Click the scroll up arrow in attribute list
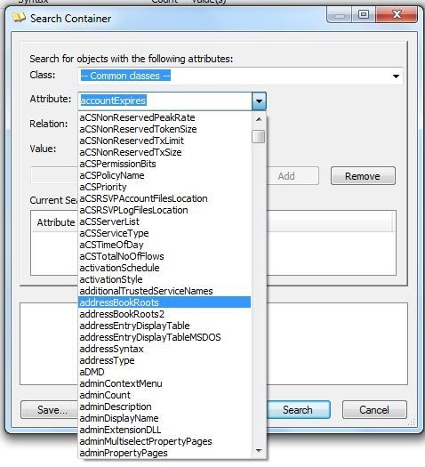Screen dimensions: 425x467 pos(259,119)
